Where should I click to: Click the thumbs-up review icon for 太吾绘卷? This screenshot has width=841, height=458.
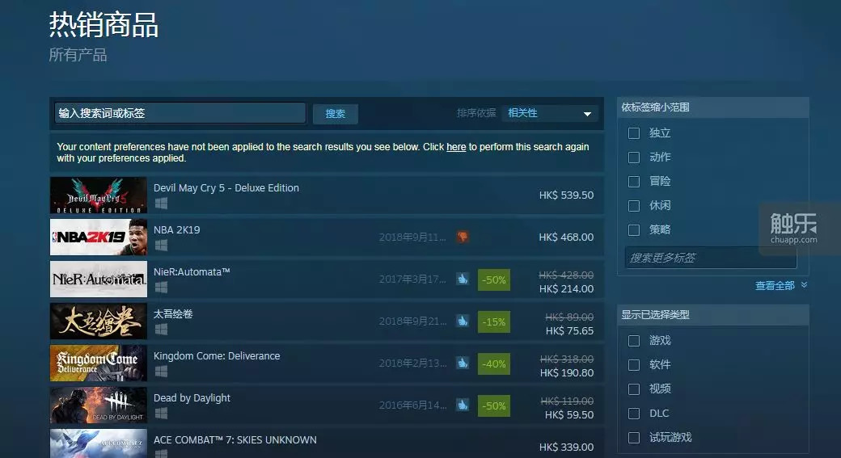point(463,321)
